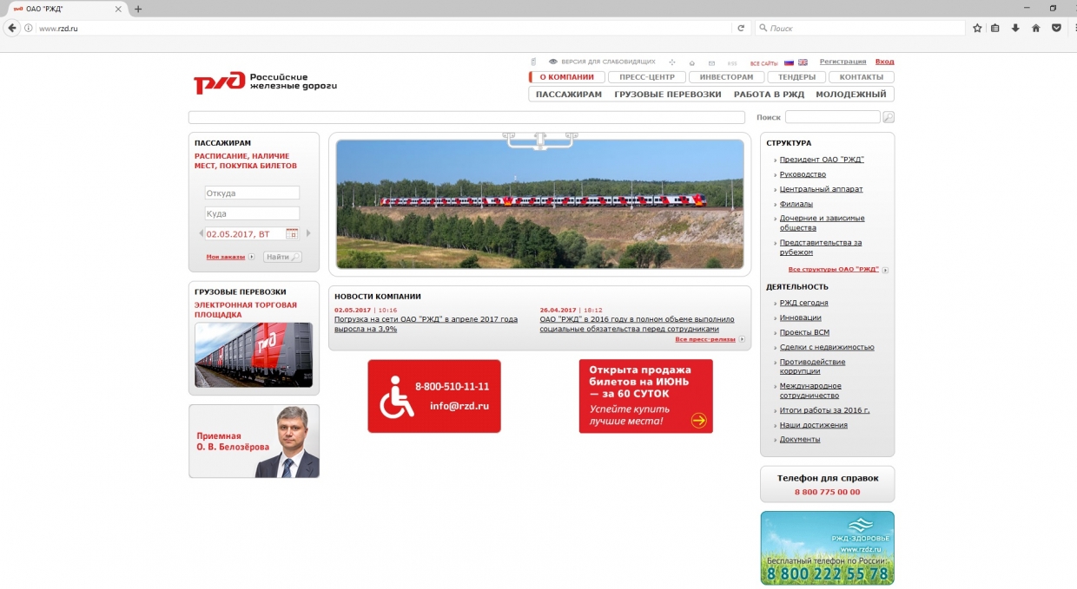The width and height of the screenshot is (1077, 589).
Task: Open the site map icon
Action: (x=671, y=62)
